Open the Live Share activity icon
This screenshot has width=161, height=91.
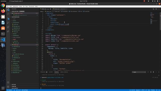pos(8,31)
